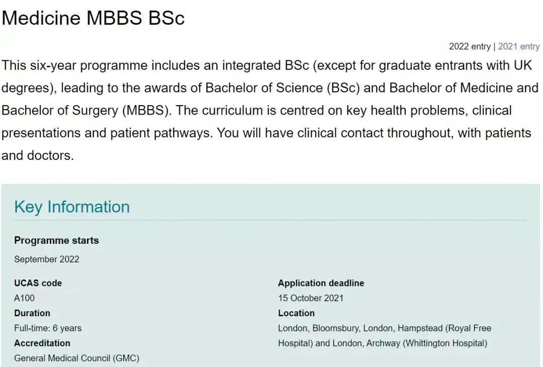Click the Key Information heading

[72, 207]
